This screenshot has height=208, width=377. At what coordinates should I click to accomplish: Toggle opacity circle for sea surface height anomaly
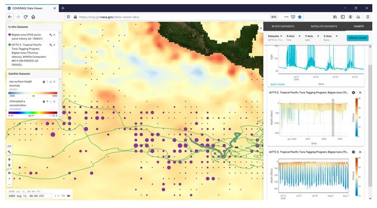tap(44, 82)
